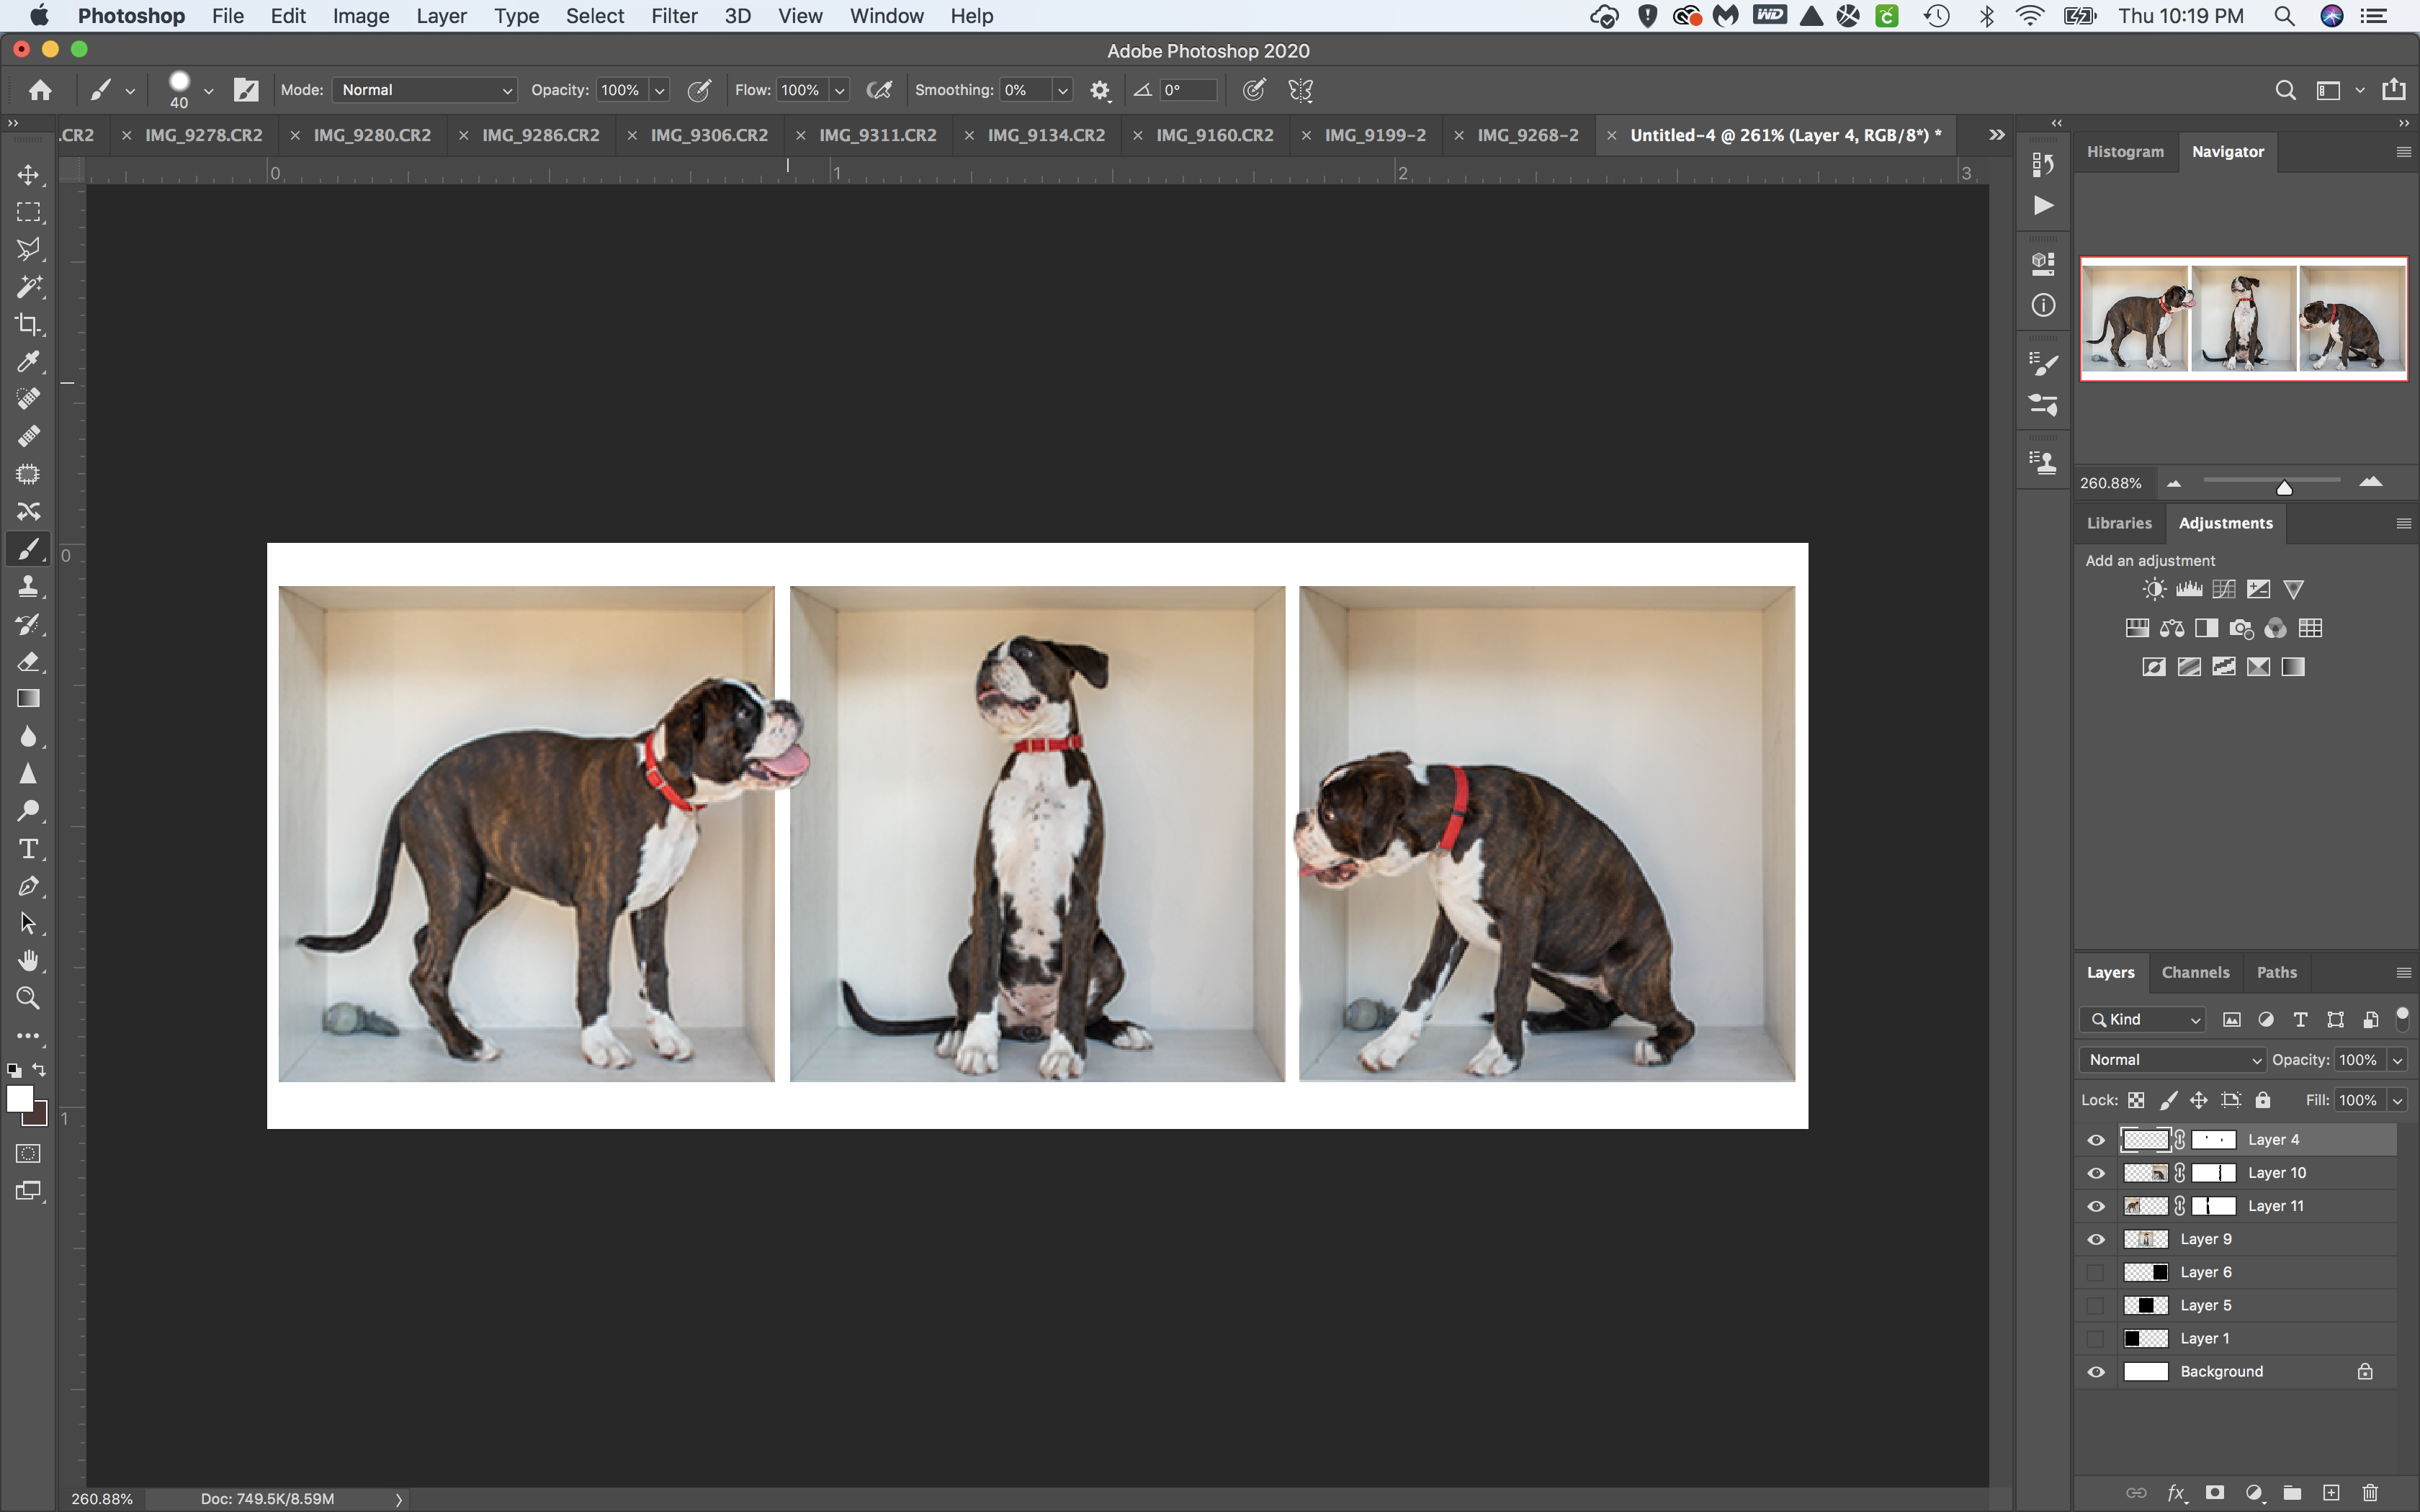Select the Polygonal Lasso tool
This screenshot has width=2420, height=1512.
tap(28, 249)
